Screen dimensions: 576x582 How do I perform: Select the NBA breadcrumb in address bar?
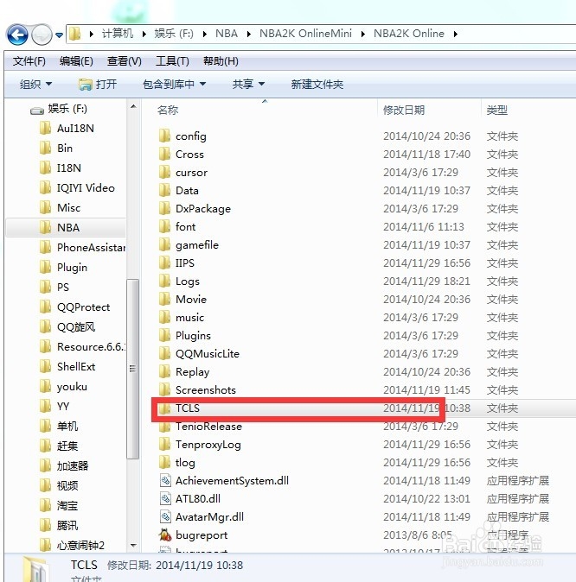coord(227,34)
